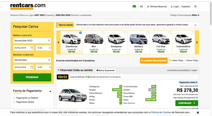Sort by Locadora Recomendada
The height and width of the screenshot is (116, 212).
click(x=154, y=61)
